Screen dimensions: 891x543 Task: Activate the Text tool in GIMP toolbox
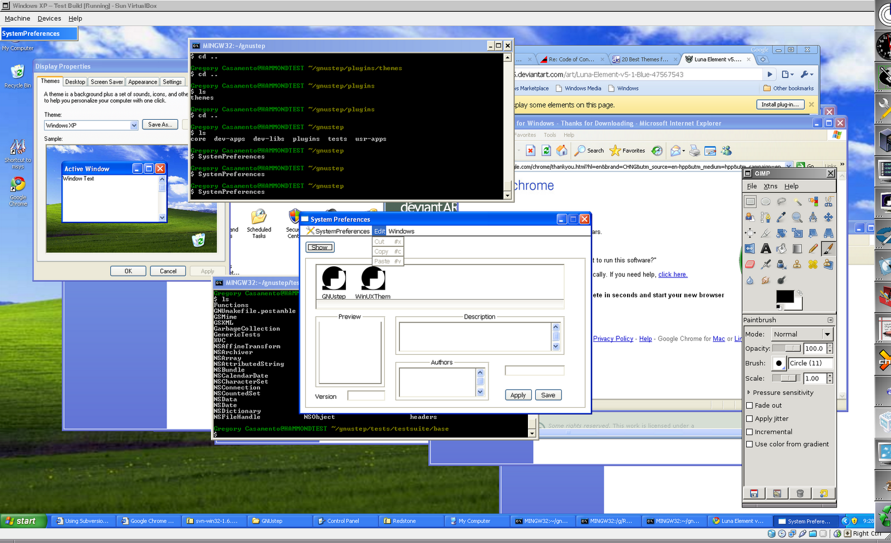click(x=766, y=248)
